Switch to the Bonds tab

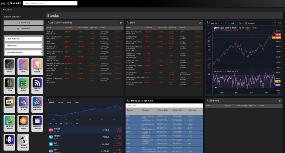coord(69,103)
